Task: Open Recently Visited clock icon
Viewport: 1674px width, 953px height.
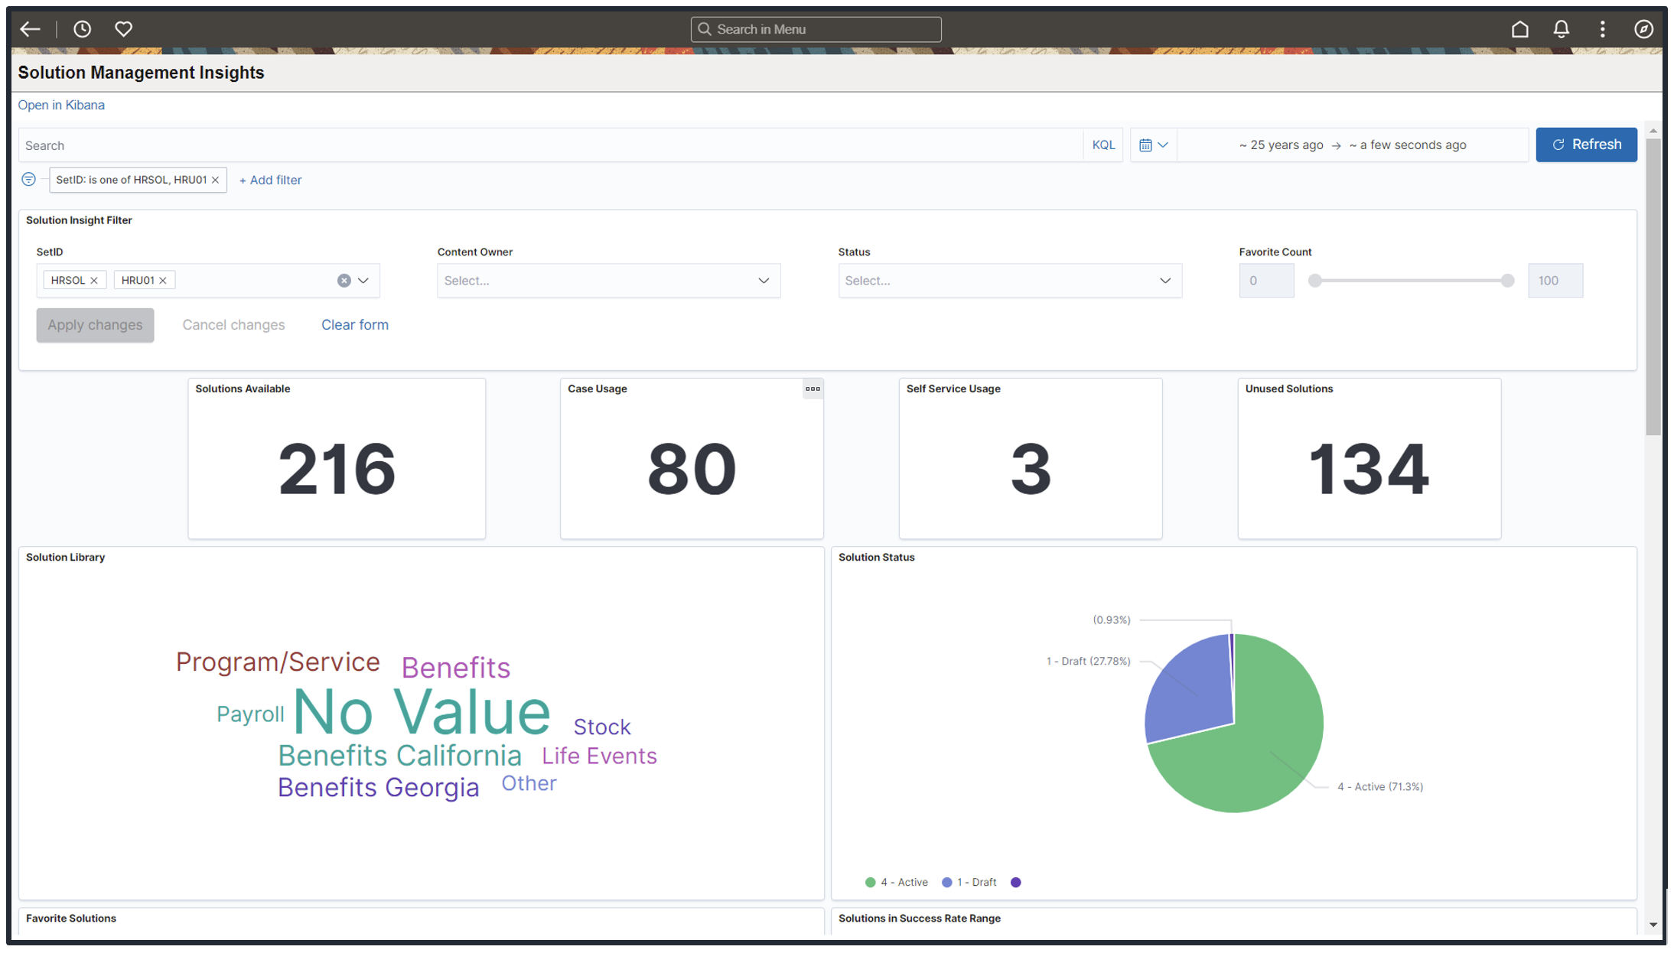Action: [x=82, y=29]
